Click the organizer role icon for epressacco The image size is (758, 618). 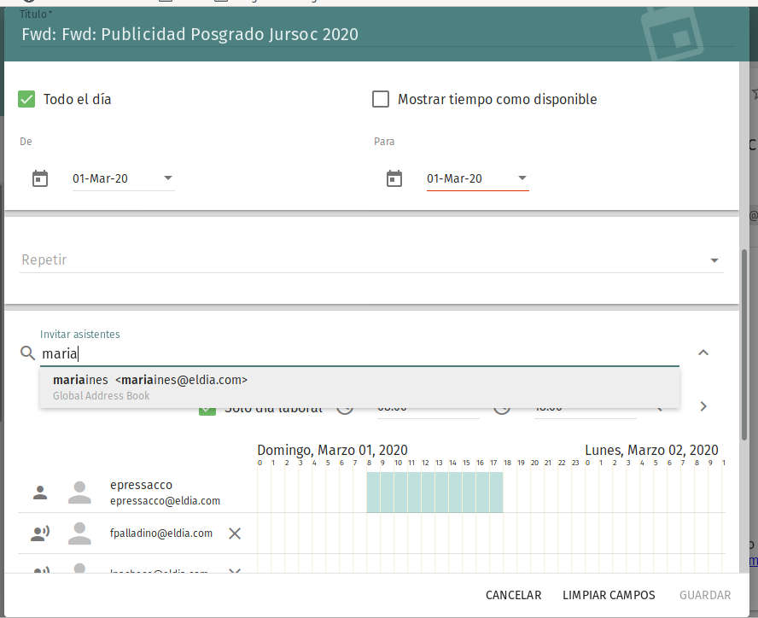[40, 493]
